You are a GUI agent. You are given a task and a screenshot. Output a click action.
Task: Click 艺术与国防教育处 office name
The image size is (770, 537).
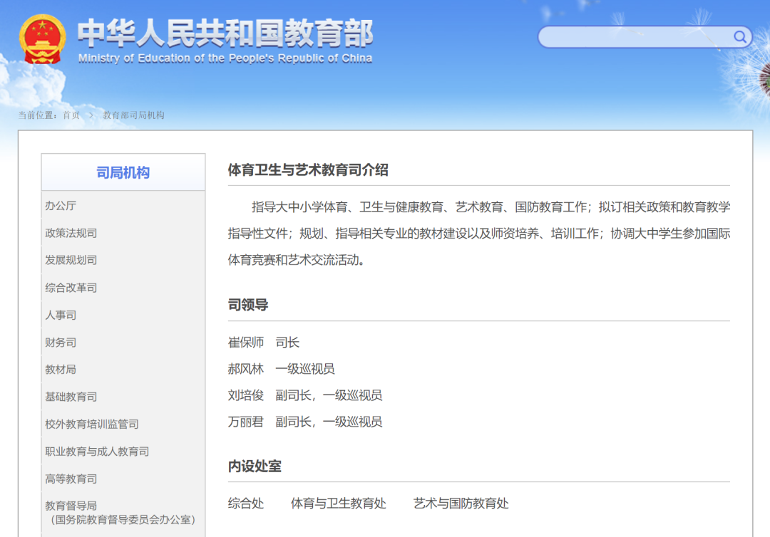(461, 504)
